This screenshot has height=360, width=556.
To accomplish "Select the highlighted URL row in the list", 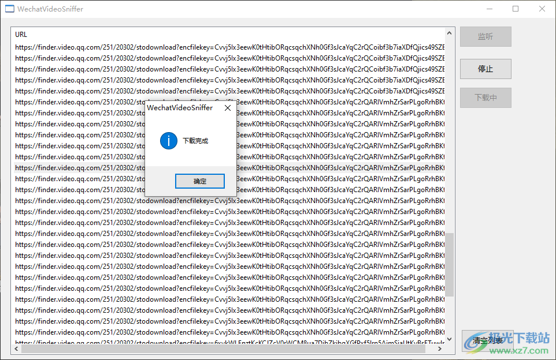I will [229, 168].
